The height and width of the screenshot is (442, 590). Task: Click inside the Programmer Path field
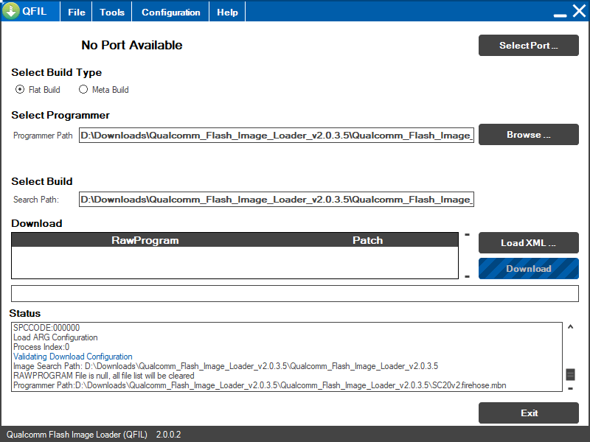(x=277, y=135)
